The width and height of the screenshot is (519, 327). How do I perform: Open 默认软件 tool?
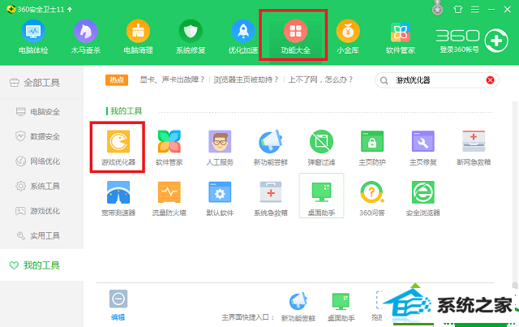(220, 198)
